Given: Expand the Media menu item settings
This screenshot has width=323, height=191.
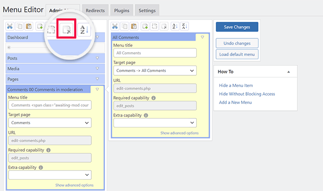Looking at the screenshot, I should coord(97,68).
